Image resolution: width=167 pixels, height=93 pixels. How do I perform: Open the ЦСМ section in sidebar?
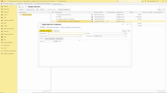5,48
